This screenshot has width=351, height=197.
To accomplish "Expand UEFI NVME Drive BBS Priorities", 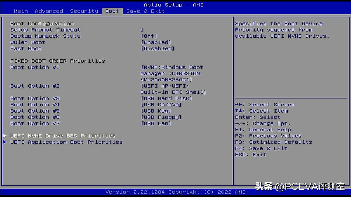I will pos(63,136).
